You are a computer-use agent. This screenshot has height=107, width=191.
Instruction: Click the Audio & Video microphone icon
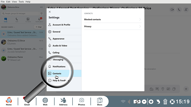50,46
